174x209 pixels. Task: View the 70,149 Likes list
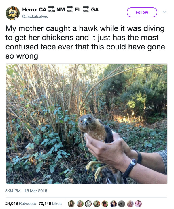coord(50,204)
